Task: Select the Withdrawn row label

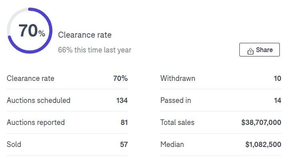Action: tap(178, 78)
